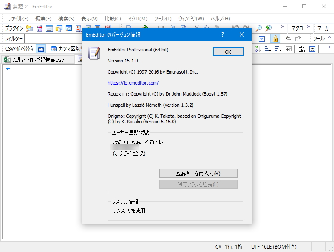The height and width of the screenshot is (252, 334).
Task: Click the EmEditor notepad icon in dialog
Action: (x=94, y=53)
